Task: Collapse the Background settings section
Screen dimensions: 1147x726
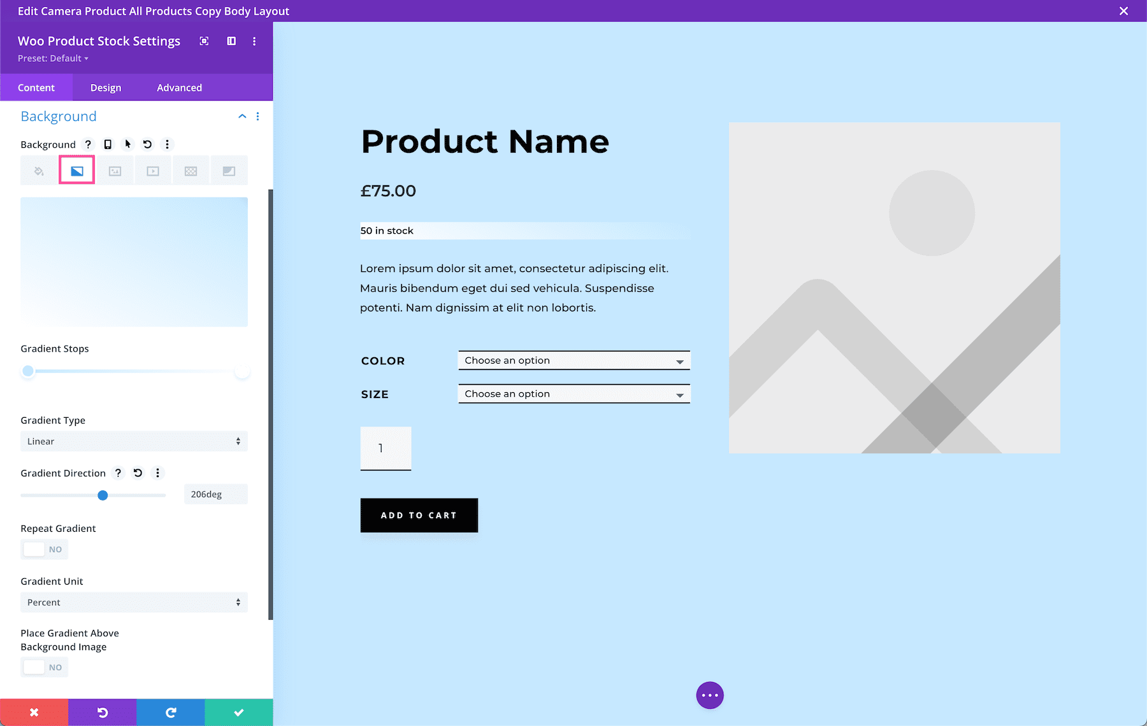Action: (242, 117)
